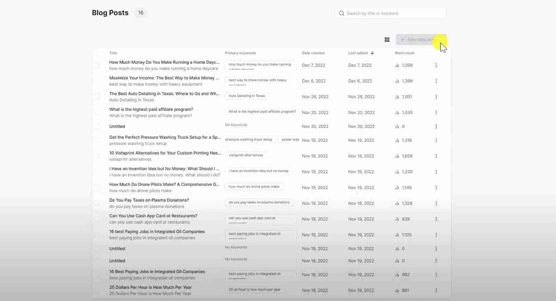Click word count chart icon for 1,099 row
The image size is (556, 301).
tap(397, 65)
